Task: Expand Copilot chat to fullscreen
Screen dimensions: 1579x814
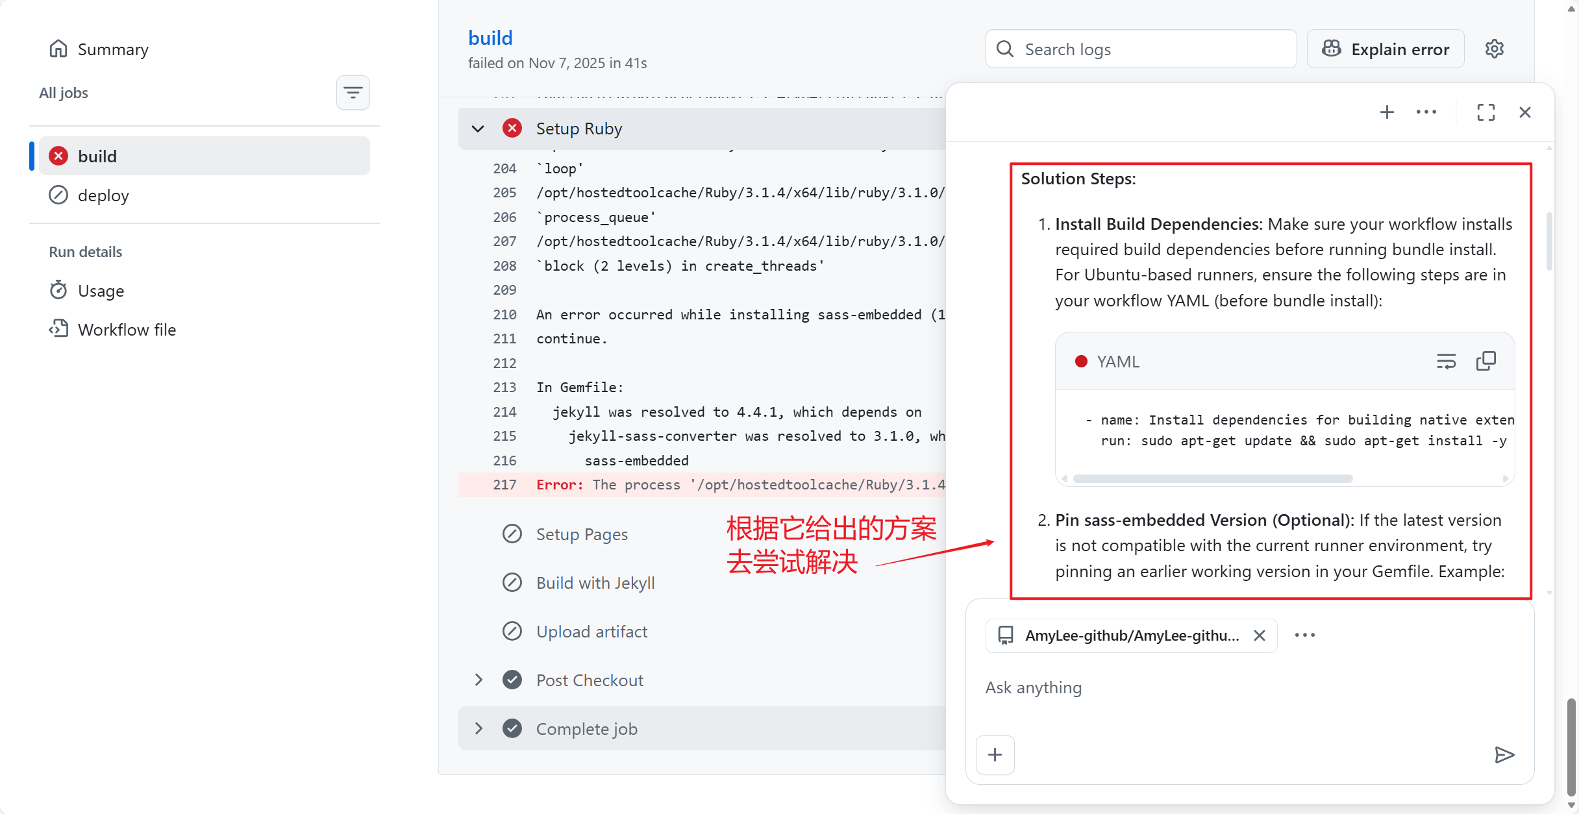Action: click(x=1486, y=112)
